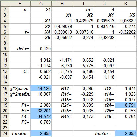137x137 pixels.
Task: Select t14 value 1,025
Action: click(126, 94)
